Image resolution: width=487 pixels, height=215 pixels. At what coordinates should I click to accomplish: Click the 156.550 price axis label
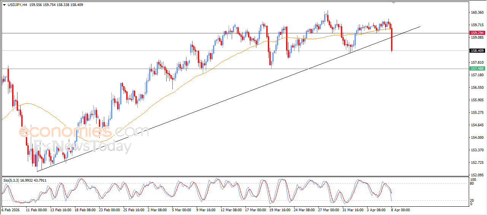477,88
